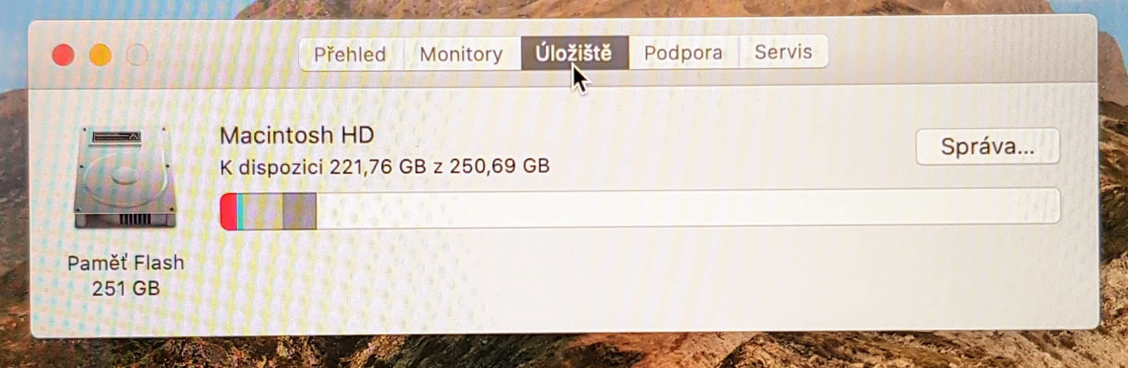
Task: Click the greyed-out zoom window button
Action: [137, 55]
